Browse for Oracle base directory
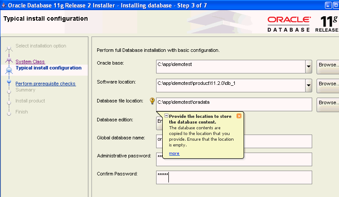Image resolution: width=339 pixels, height=197 pixels. pyautogui.click(x=328, y=67)
